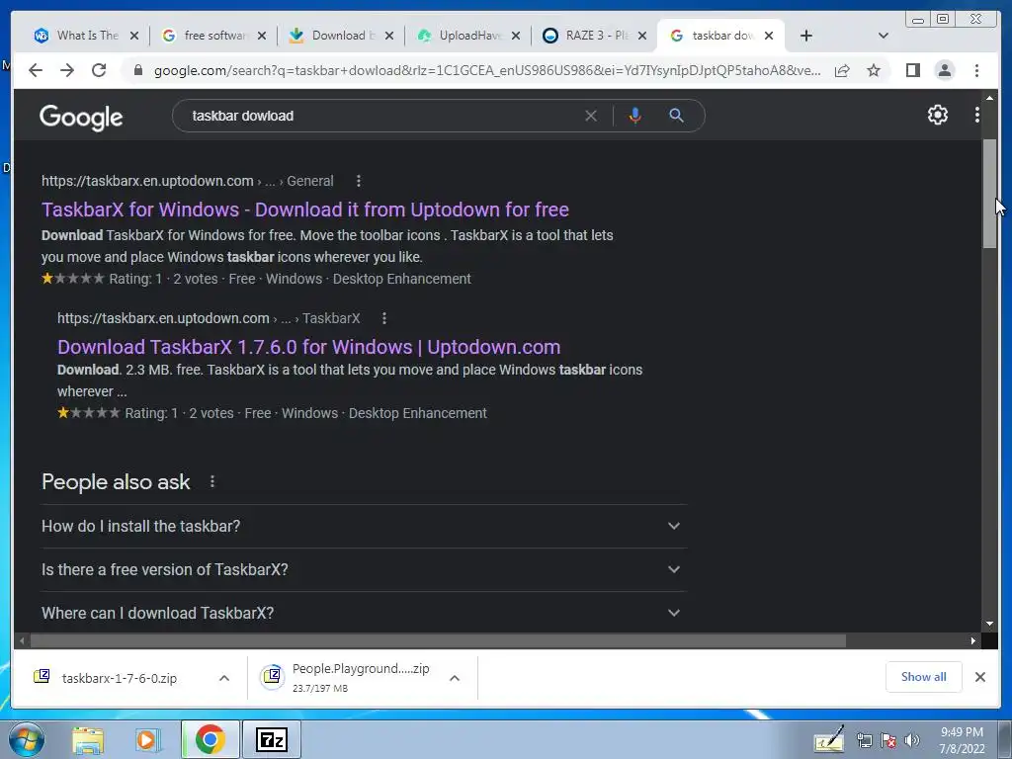The width and height of the screenshot is (1012, 759).
Task: Open Google apps dots beside the gear
Action: [977, 115]
